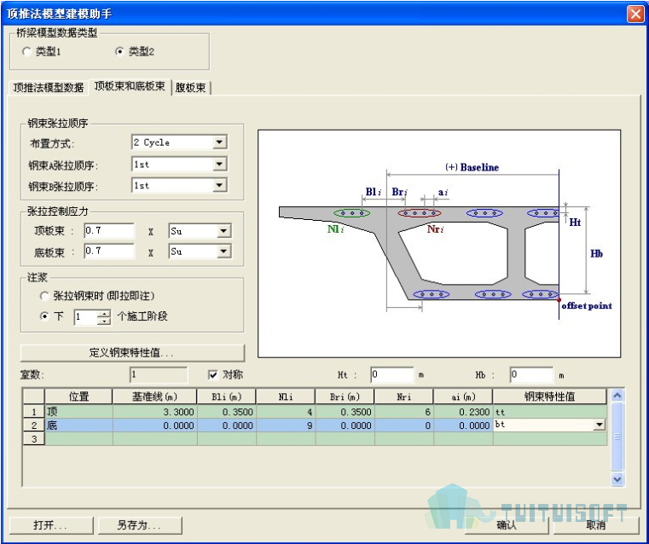Click the Hb value input field
649x544 pixels.
(x=531, y=375)
